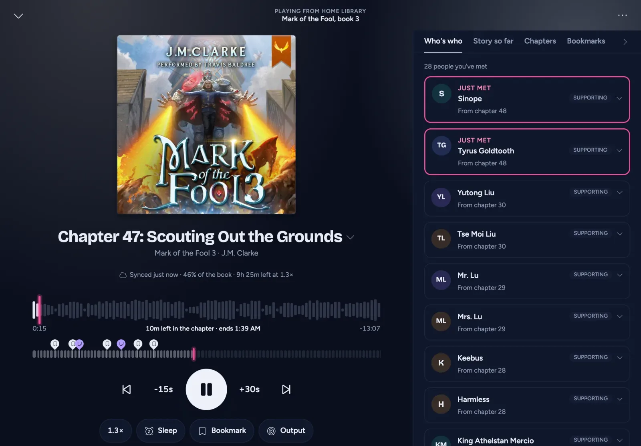The image size is (641, 446).
Task: Expand the Yutong Liu entry
Action: (x=620, y=193)
